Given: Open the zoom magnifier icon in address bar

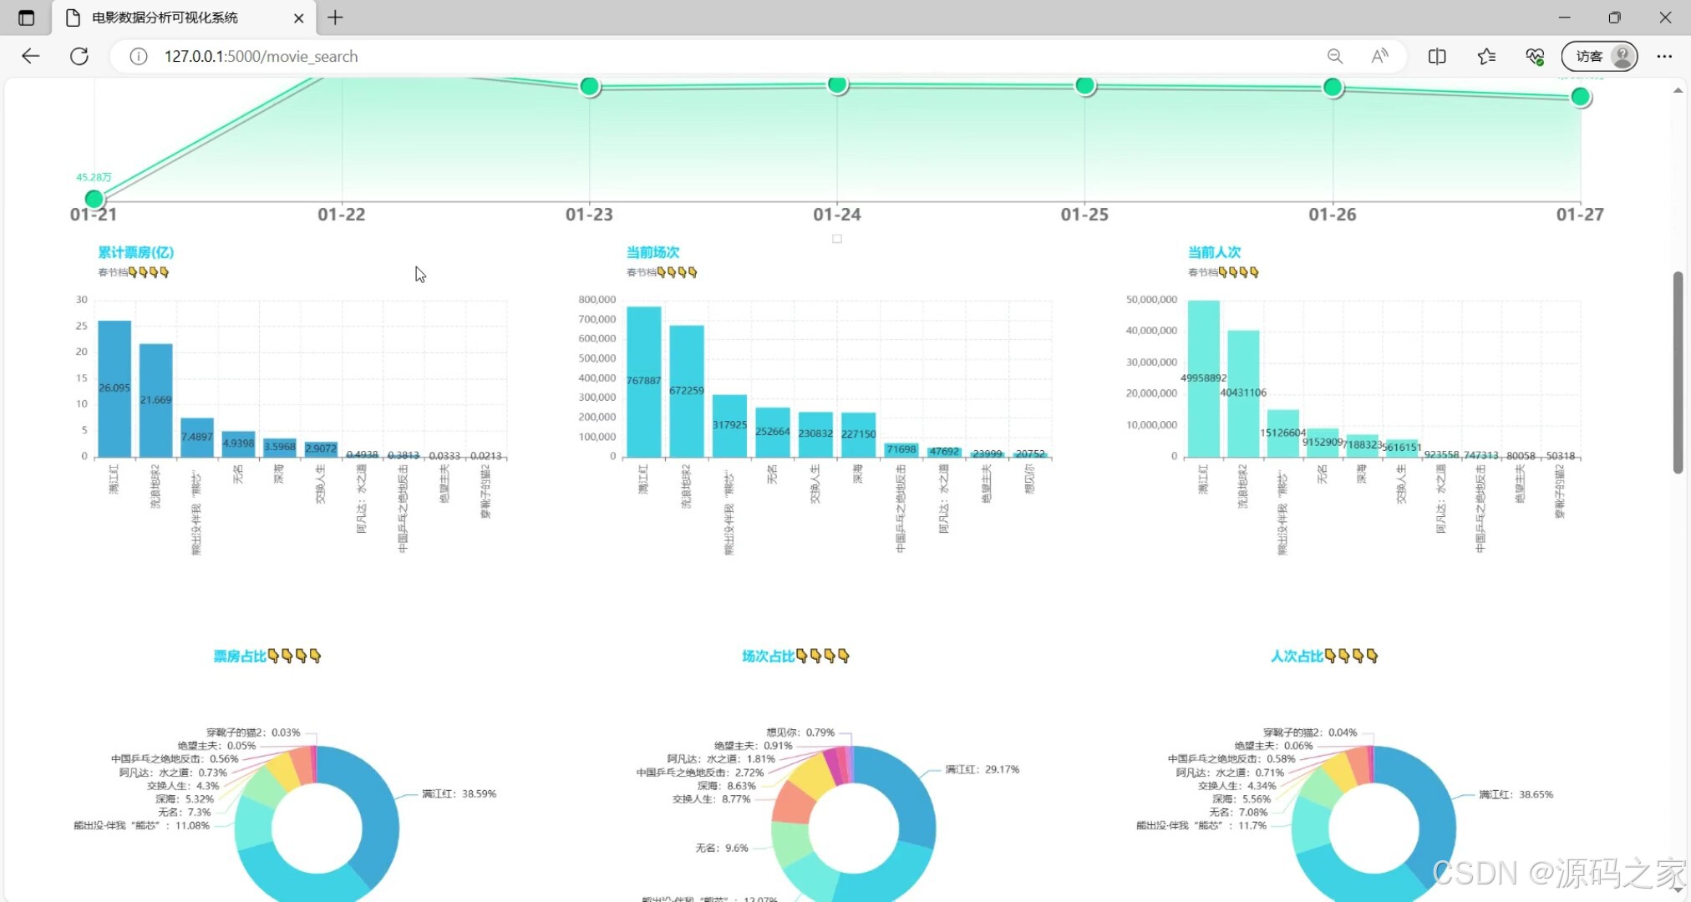Looking at the screenshot, I should (1335, 56).
